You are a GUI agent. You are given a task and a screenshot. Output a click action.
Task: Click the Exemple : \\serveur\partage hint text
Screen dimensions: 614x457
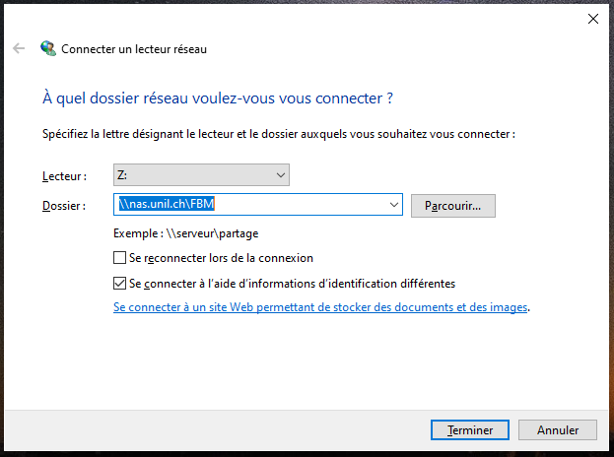pyautogui.click(x=186, y=233)
